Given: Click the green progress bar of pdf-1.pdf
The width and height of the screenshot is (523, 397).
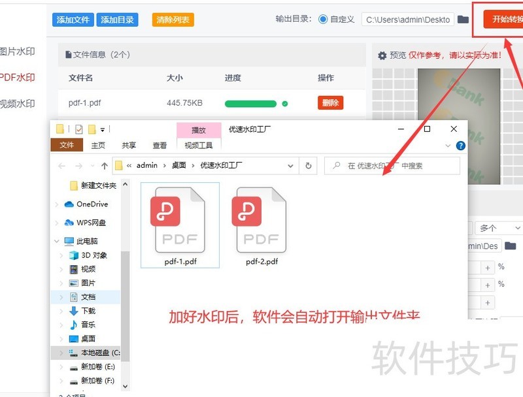Looking at the screenshot, I should 252,103.
